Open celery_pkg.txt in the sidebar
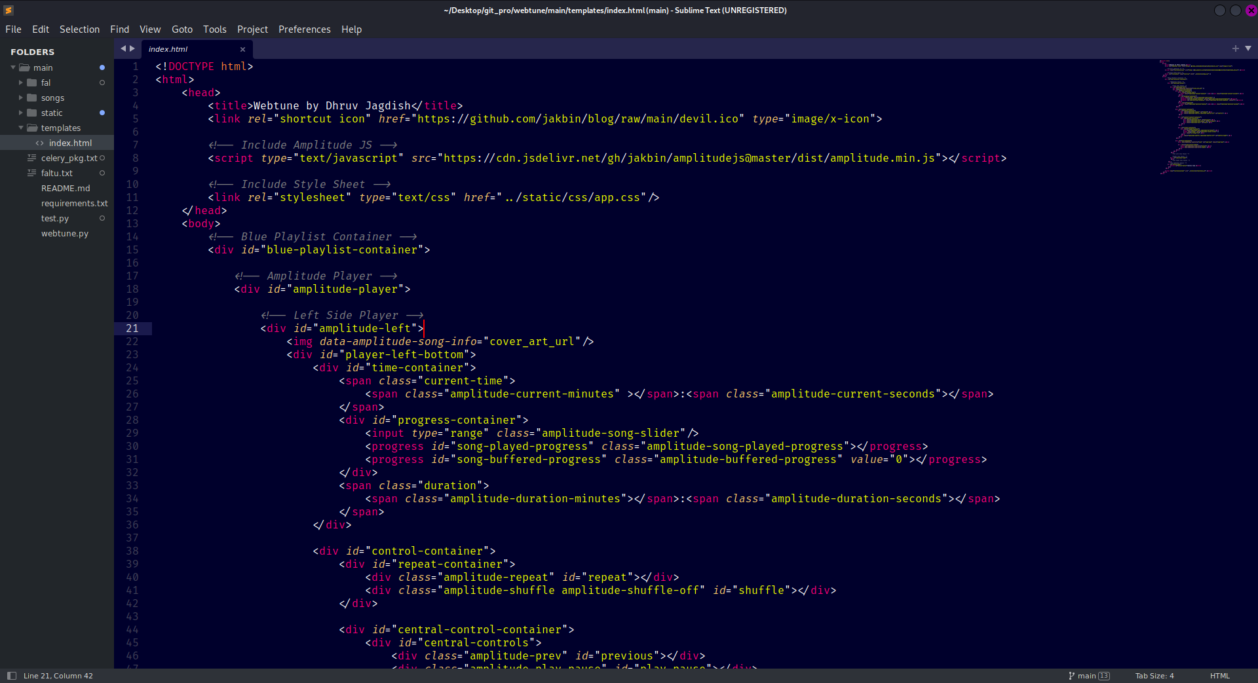Image resolution: width=1258 pixels, height=683 pixels. click(x=69, y=158)
